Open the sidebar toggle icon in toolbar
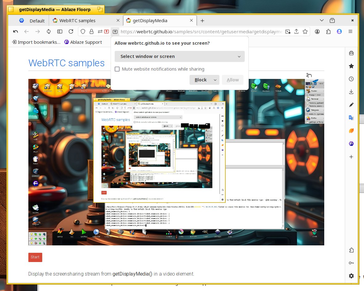The width and height of the screenshot is (364, 291). coord(60,31)
